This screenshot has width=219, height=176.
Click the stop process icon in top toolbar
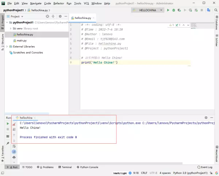pos(202,10)
